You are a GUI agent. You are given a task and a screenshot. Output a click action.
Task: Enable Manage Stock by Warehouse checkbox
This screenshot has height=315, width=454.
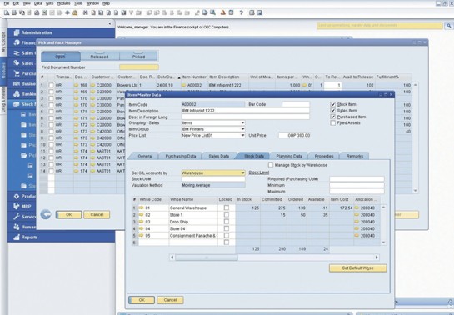tap(271, 165)
